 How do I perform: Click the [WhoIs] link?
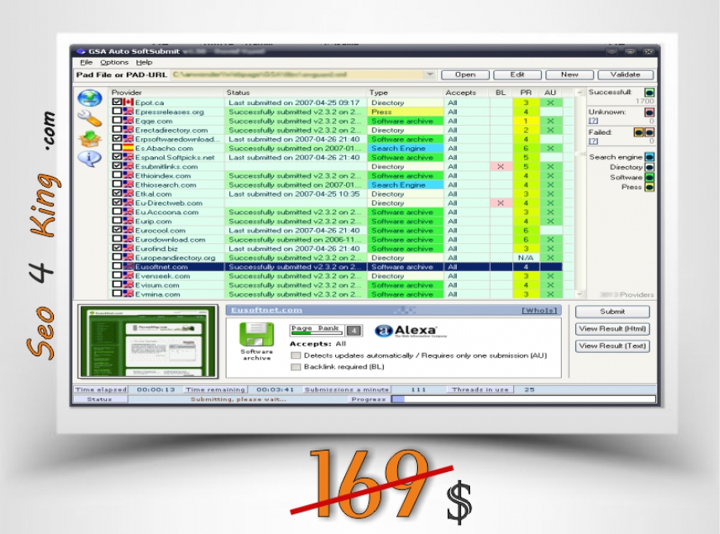[x=539, y=311]
